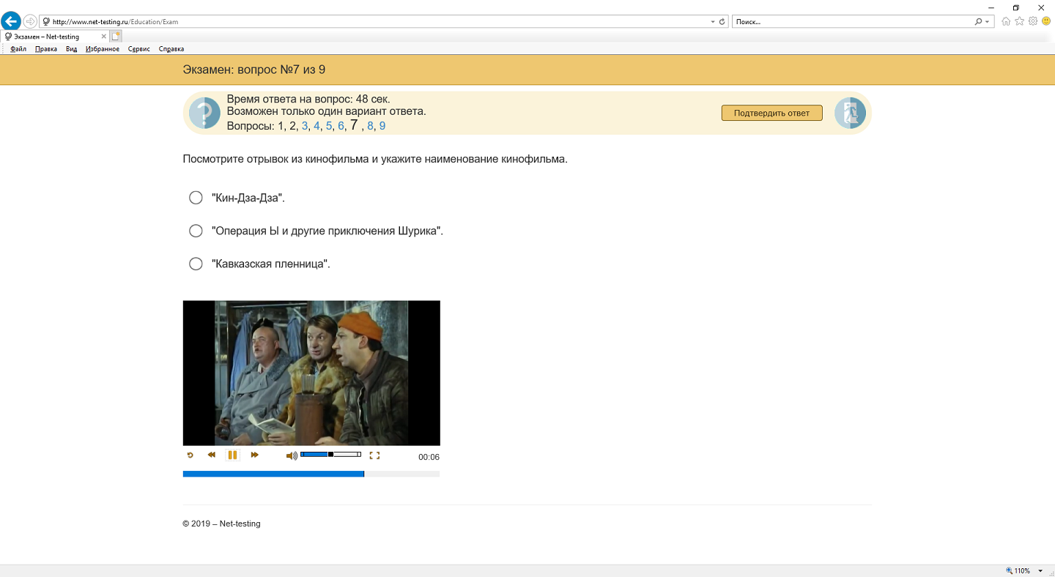Screen dimensions: 1055x577
Task: Open the 110% zoom level dropdown
Action: [1040, 571]
